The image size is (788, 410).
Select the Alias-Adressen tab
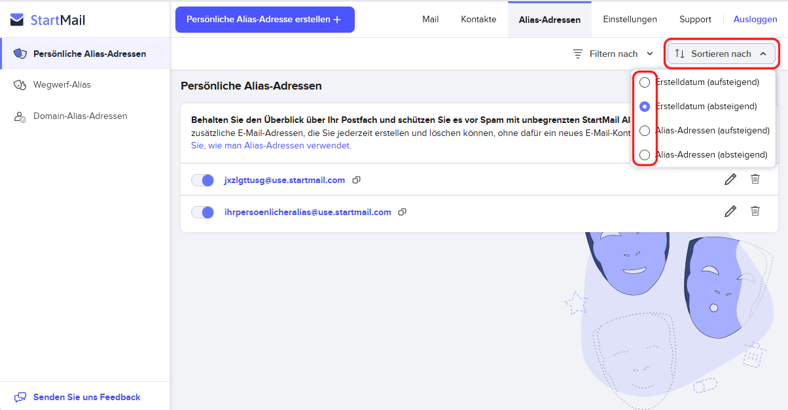pos(550,20)
